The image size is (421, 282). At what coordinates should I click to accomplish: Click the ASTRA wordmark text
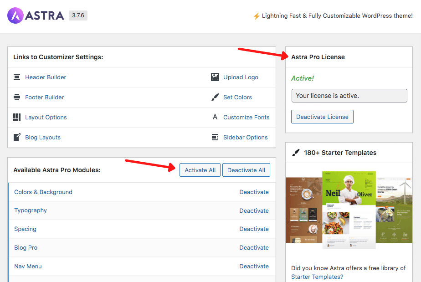click(x=45, y=15)
